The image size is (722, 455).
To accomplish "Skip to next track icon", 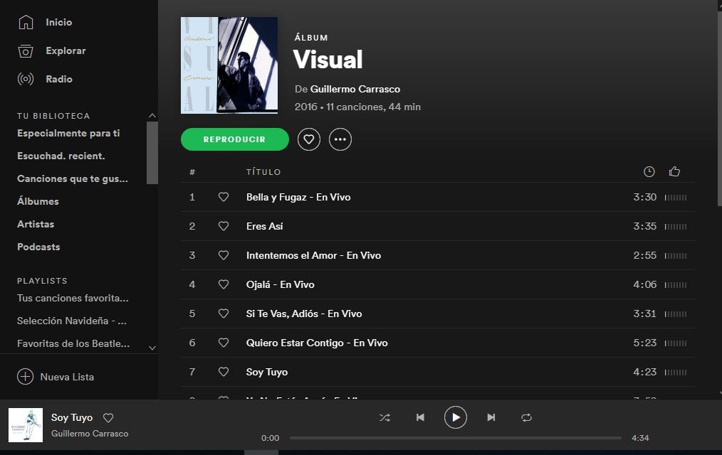I will coord(491,418).
